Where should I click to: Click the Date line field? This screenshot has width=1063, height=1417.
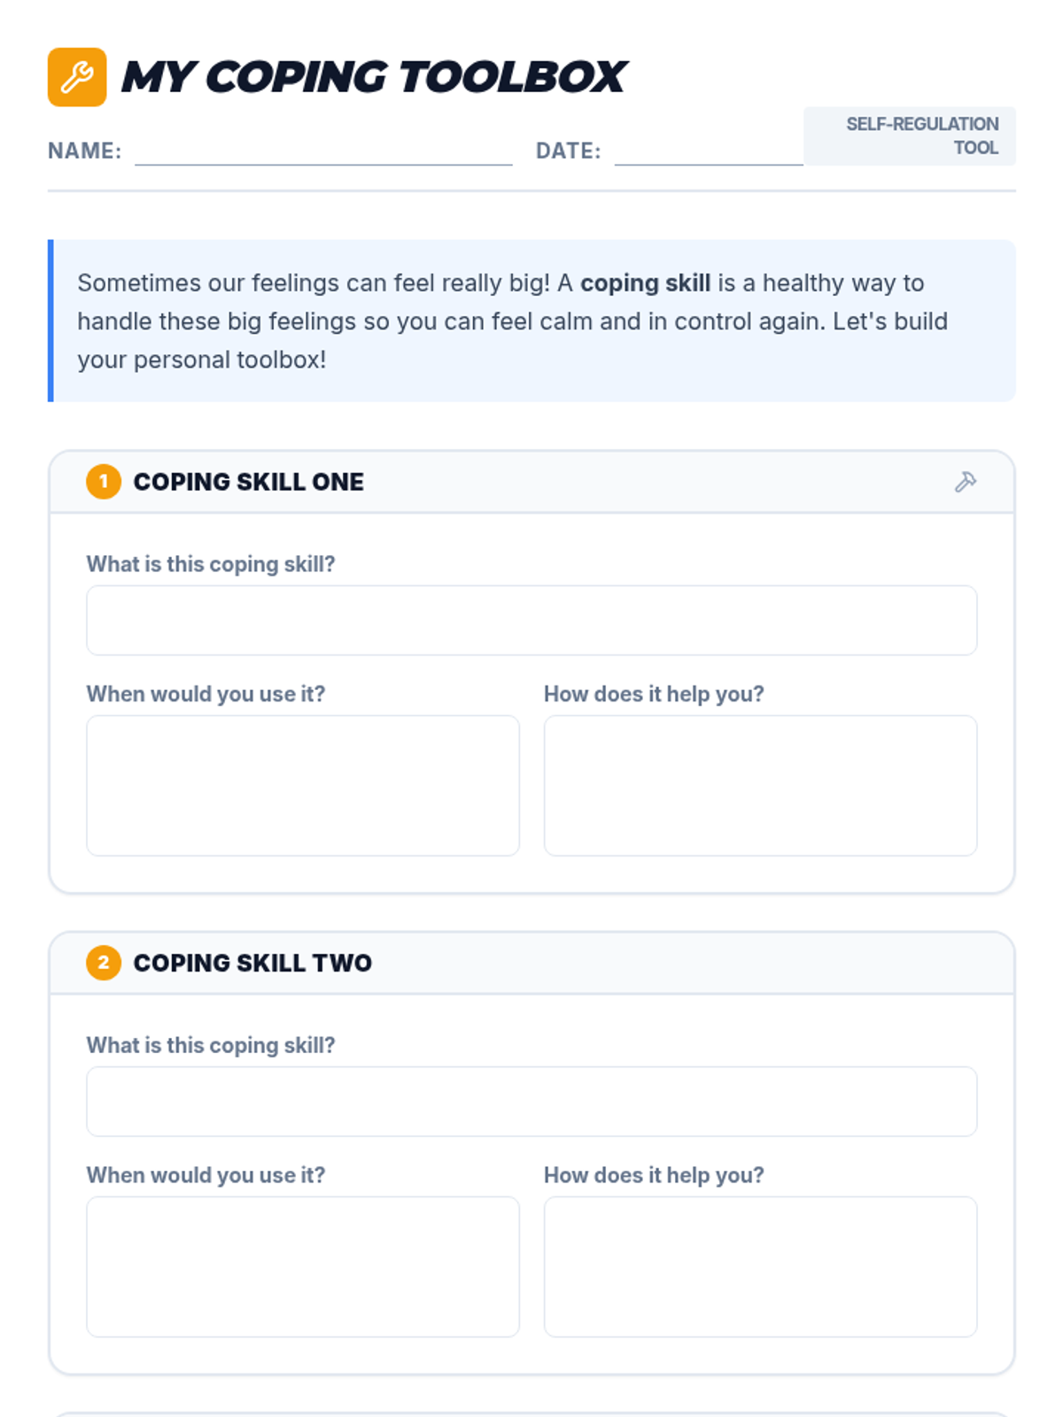click(709, 151)
